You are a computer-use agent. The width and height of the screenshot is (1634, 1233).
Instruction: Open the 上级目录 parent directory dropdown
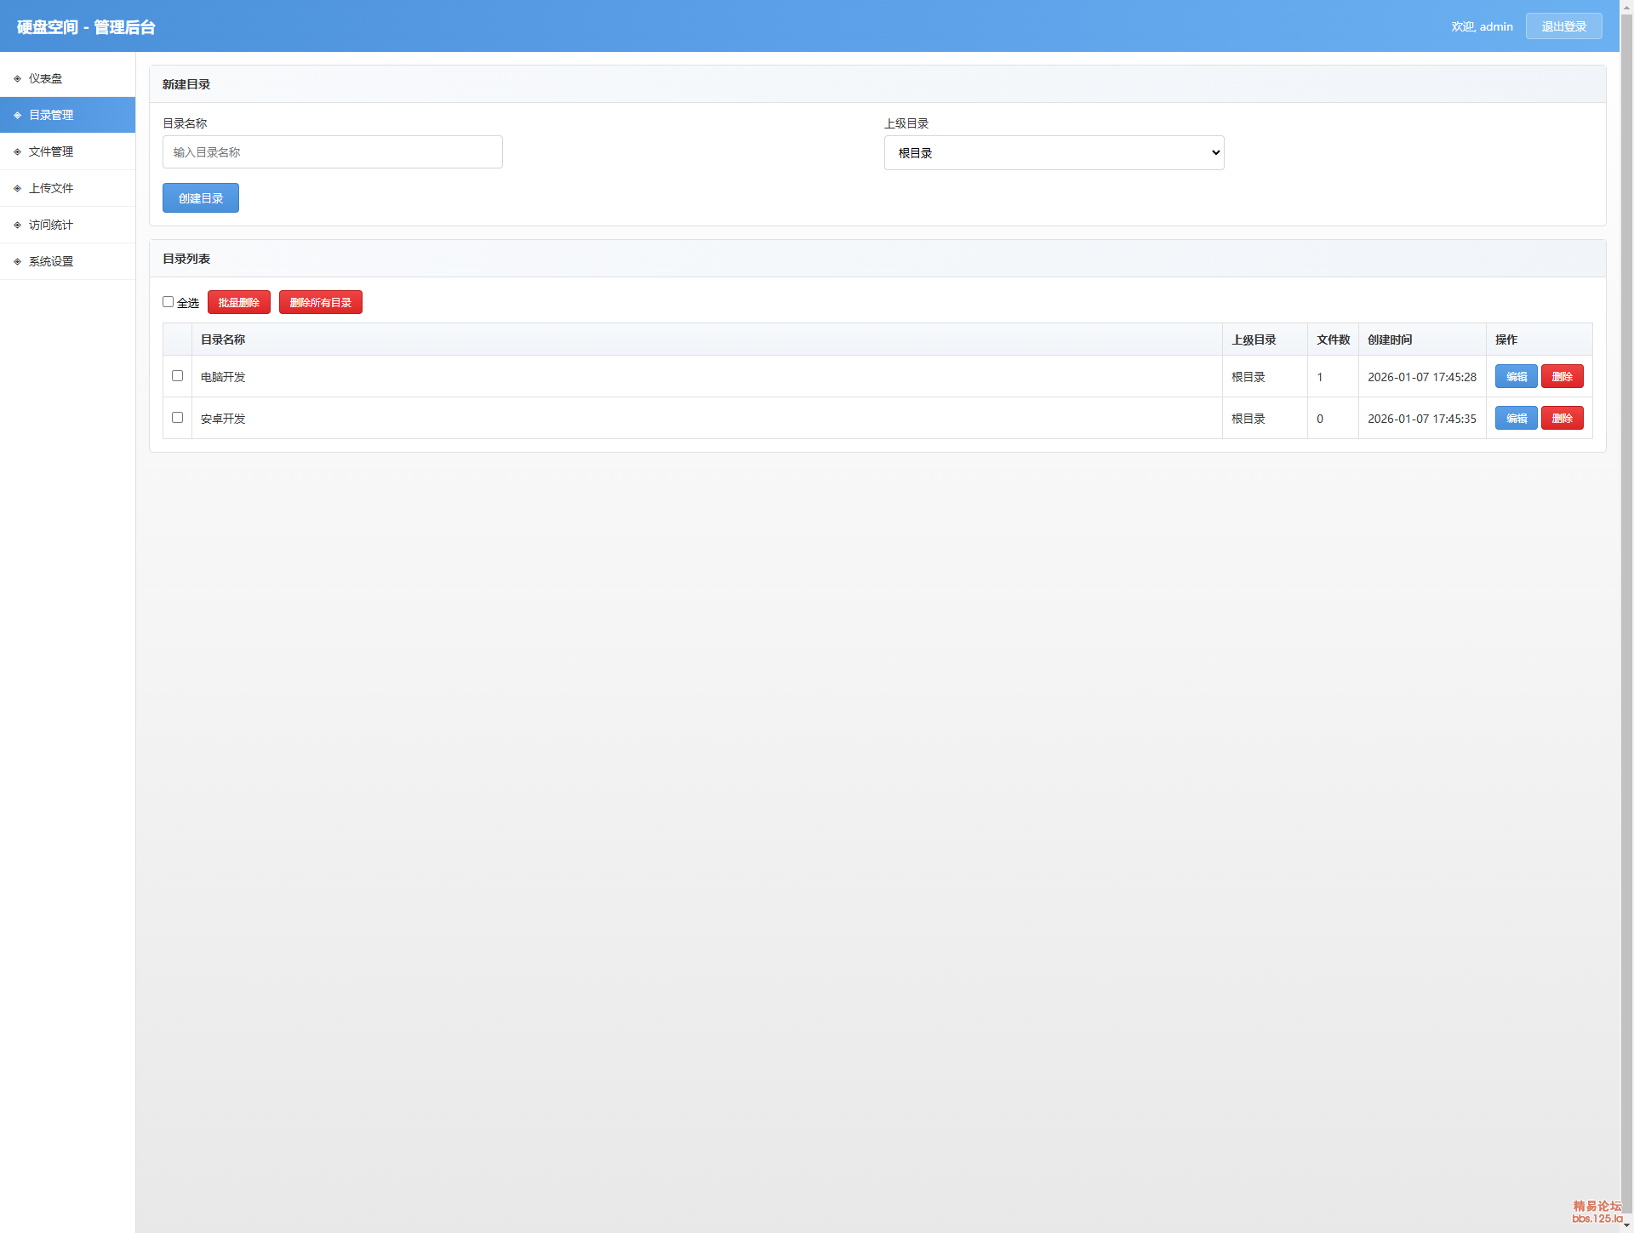tap(1054, 153)
